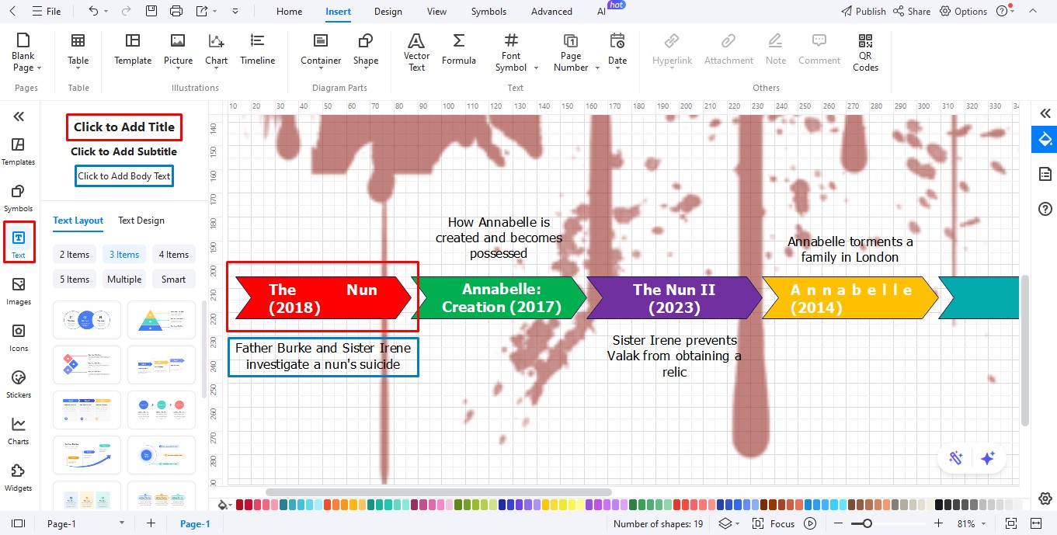This screenshot has height=535, width=1057.
Task: Select the Shape diagram part
Action: pyautogui.click(x=366, y=50)
